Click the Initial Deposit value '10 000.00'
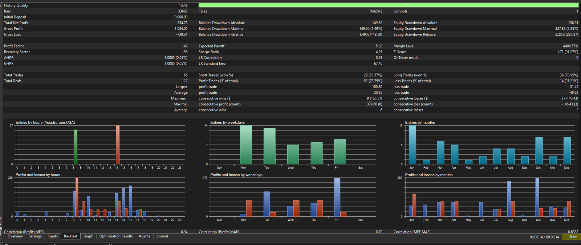 click(x=180, y=17)
